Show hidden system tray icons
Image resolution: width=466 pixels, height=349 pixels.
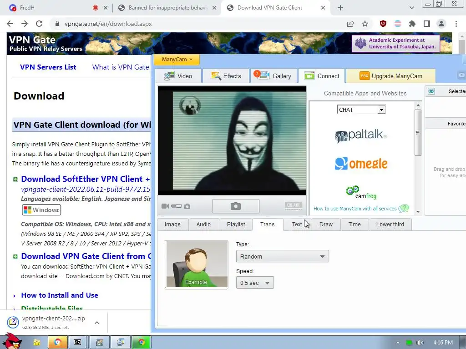click(x=398, y=343)
